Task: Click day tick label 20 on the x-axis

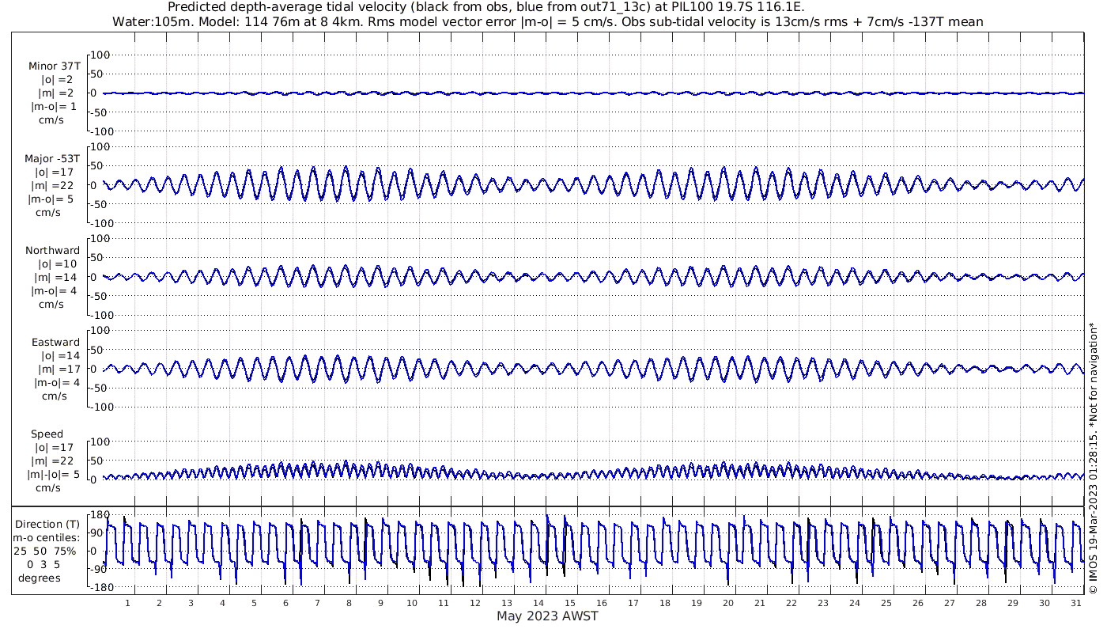Action: pos(727,603)
